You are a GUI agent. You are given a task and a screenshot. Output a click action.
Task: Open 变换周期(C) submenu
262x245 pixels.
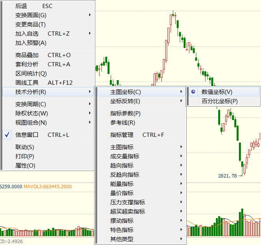(31, 104)
